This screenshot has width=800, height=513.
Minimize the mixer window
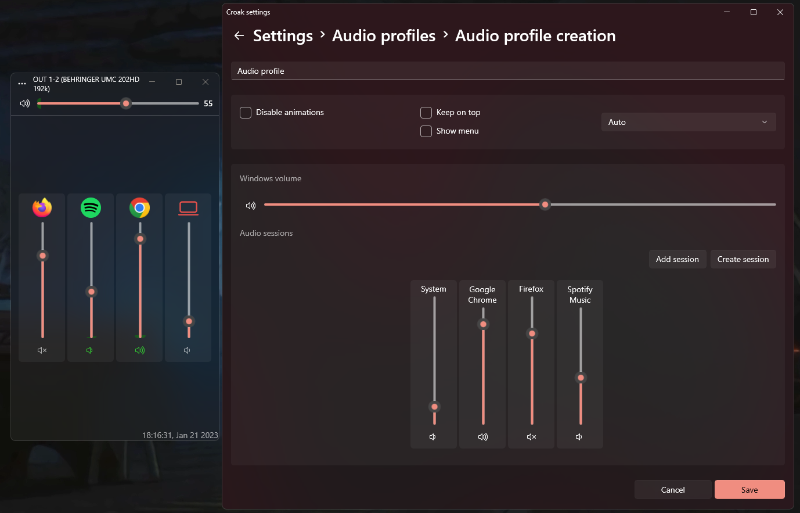152,82
